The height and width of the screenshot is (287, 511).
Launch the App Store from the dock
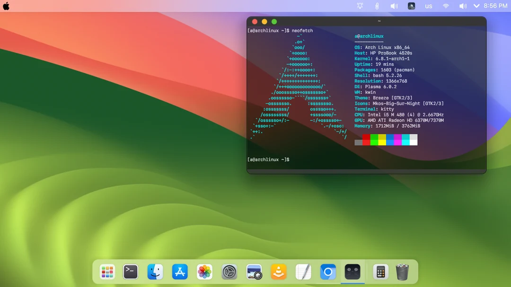coord(180,272)
